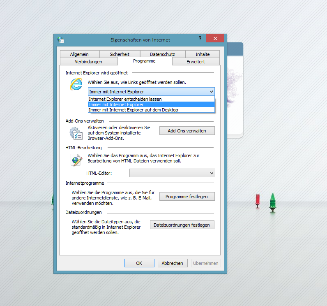This screenshot has width=327, height=306.
Task: Click the Übernehmen button
Action: (x=206, y=263)
